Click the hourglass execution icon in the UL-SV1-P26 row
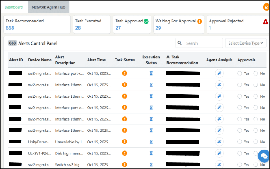The width and height of the screenshot is (270, 169). pyautogui.click(x=151, y=153)
